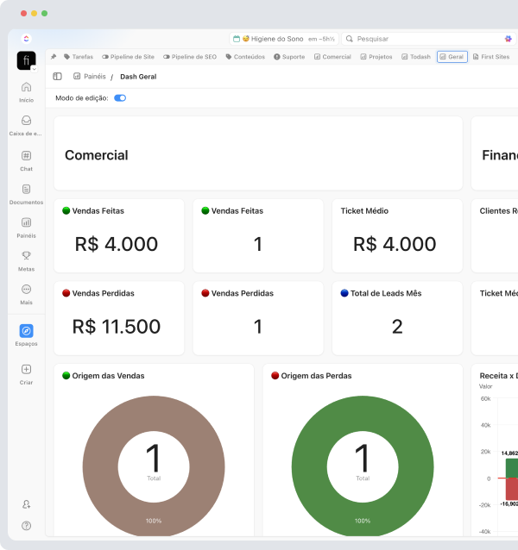518x550 pixels.
Task: Click the Criar plus icon
Action: coord(26,369)
